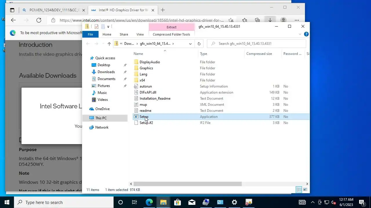Screen dimensions: 371x208
Task: Open Explorer Help question mark icon
Action: (x=306, y=34)
